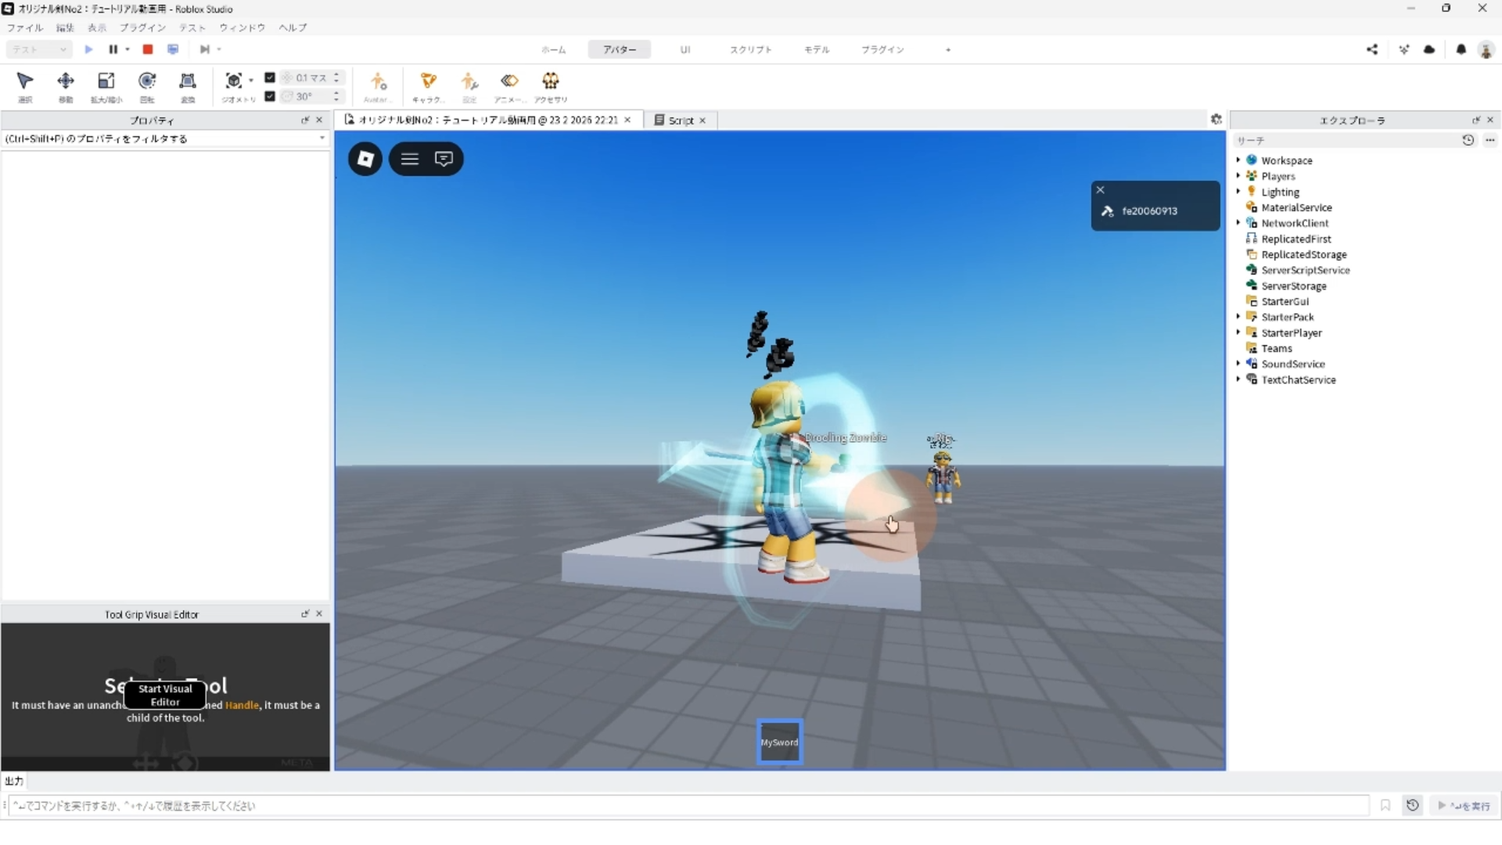Viewport: 1502px width, 845px height.
Task: Toggle the 30° rotation snap checkbox
Action: coord(270,96)
